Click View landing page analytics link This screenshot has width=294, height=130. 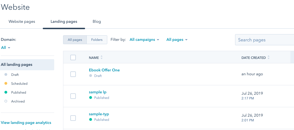click(x=26, y=122)
